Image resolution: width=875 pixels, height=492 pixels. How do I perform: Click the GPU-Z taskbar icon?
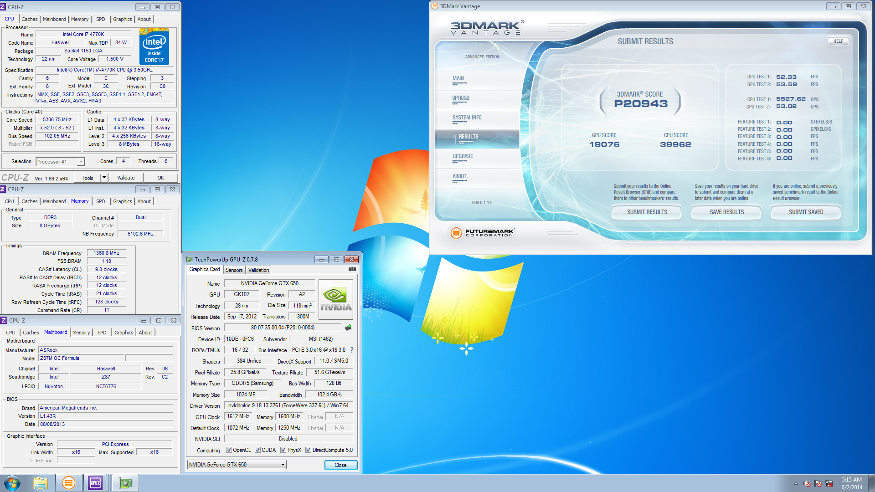[x=125, y=483]
